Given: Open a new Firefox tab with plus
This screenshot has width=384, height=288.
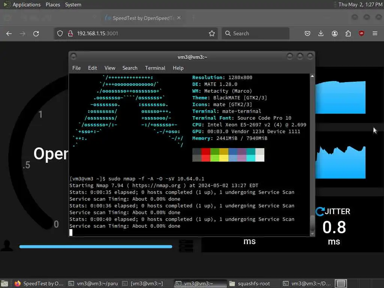Looking at the screenshot, I should 193,18.
